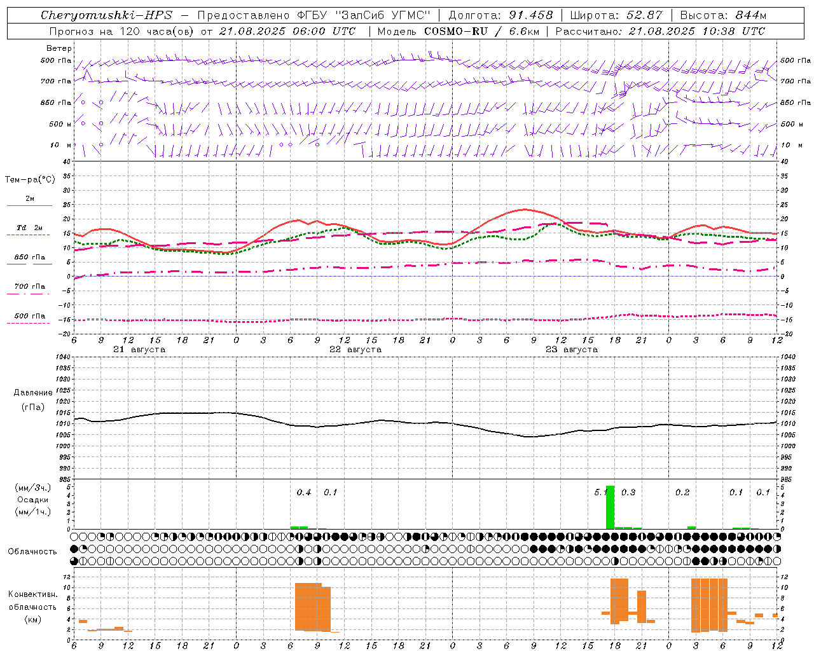Viewport: 814px width, 651px height.
Task: Click the "(км)" unit under convective cloudiness
Action: tap(32, 619)
